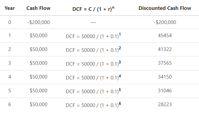Screen dimensions: 199x113
Task: Click the year 4 DCF formula
Action: click(x=93, y=77)
